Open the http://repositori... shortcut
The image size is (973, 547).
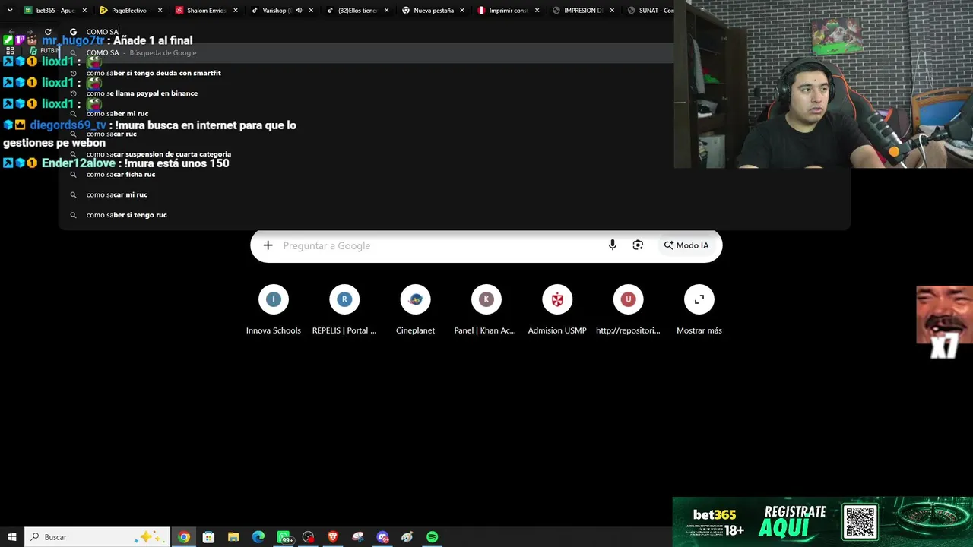[628, 310]
